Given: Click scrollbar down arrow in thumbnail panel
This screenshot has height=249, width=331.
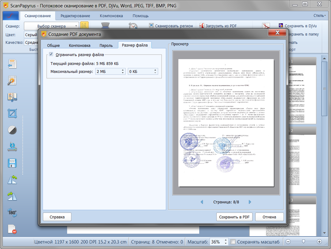Looking at the screenshot, I should click(x=325, y=233).
